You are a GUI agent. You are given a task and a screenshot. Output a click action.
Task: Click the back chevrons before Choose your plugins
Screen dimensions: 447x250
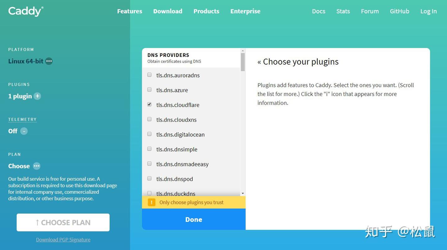click(259, 62)
